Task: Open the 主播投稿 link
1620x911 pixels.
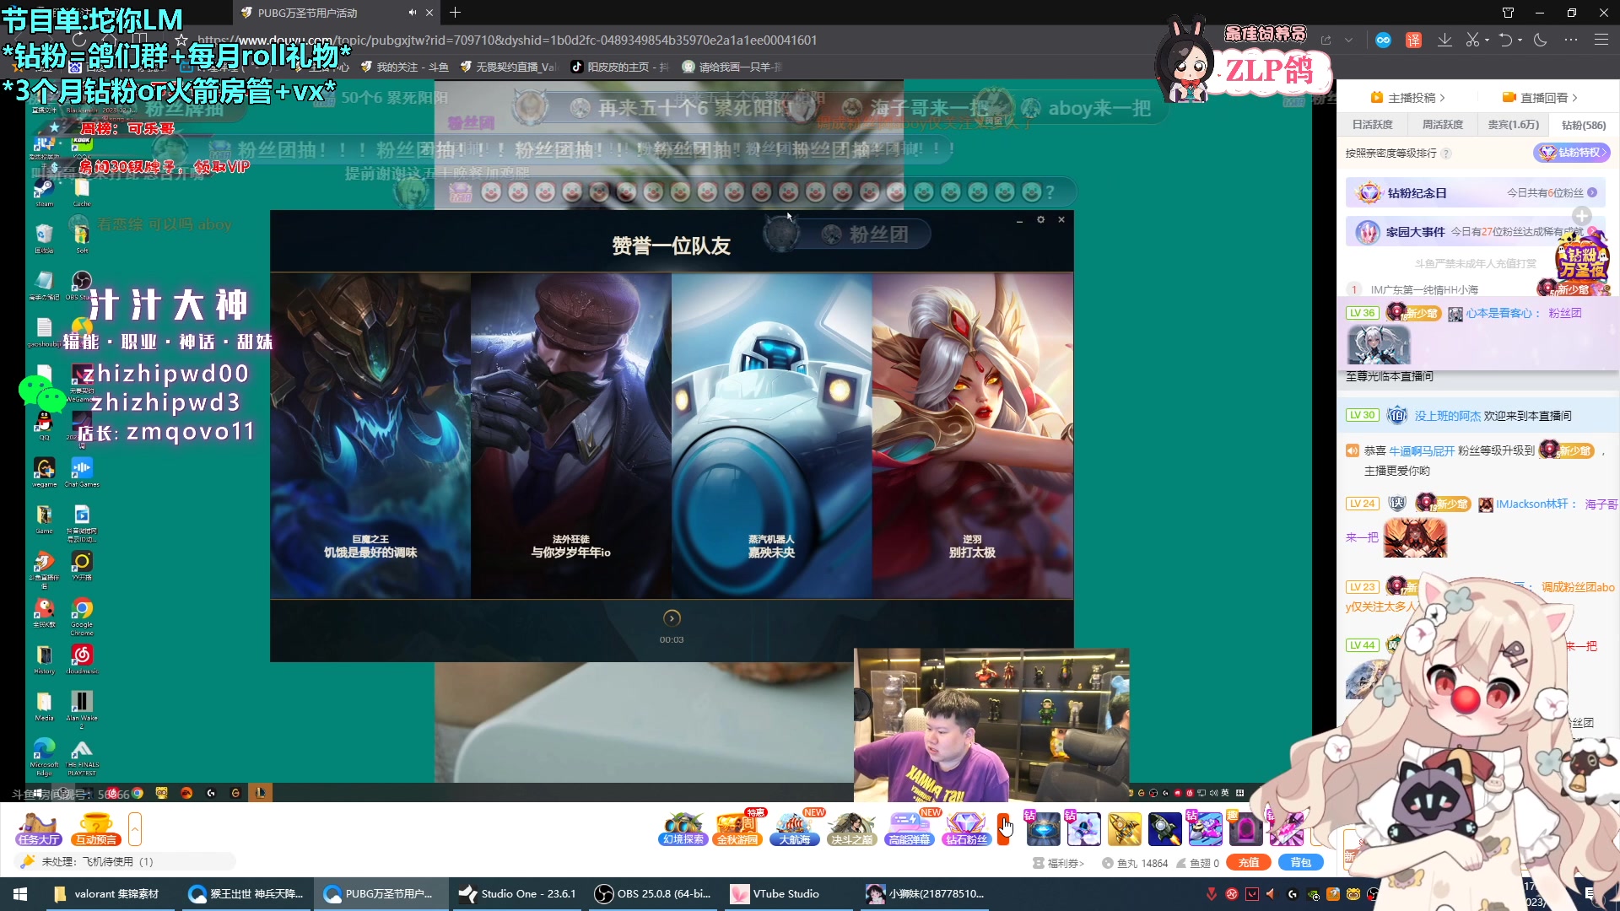Action: (x=1407, y=98)
